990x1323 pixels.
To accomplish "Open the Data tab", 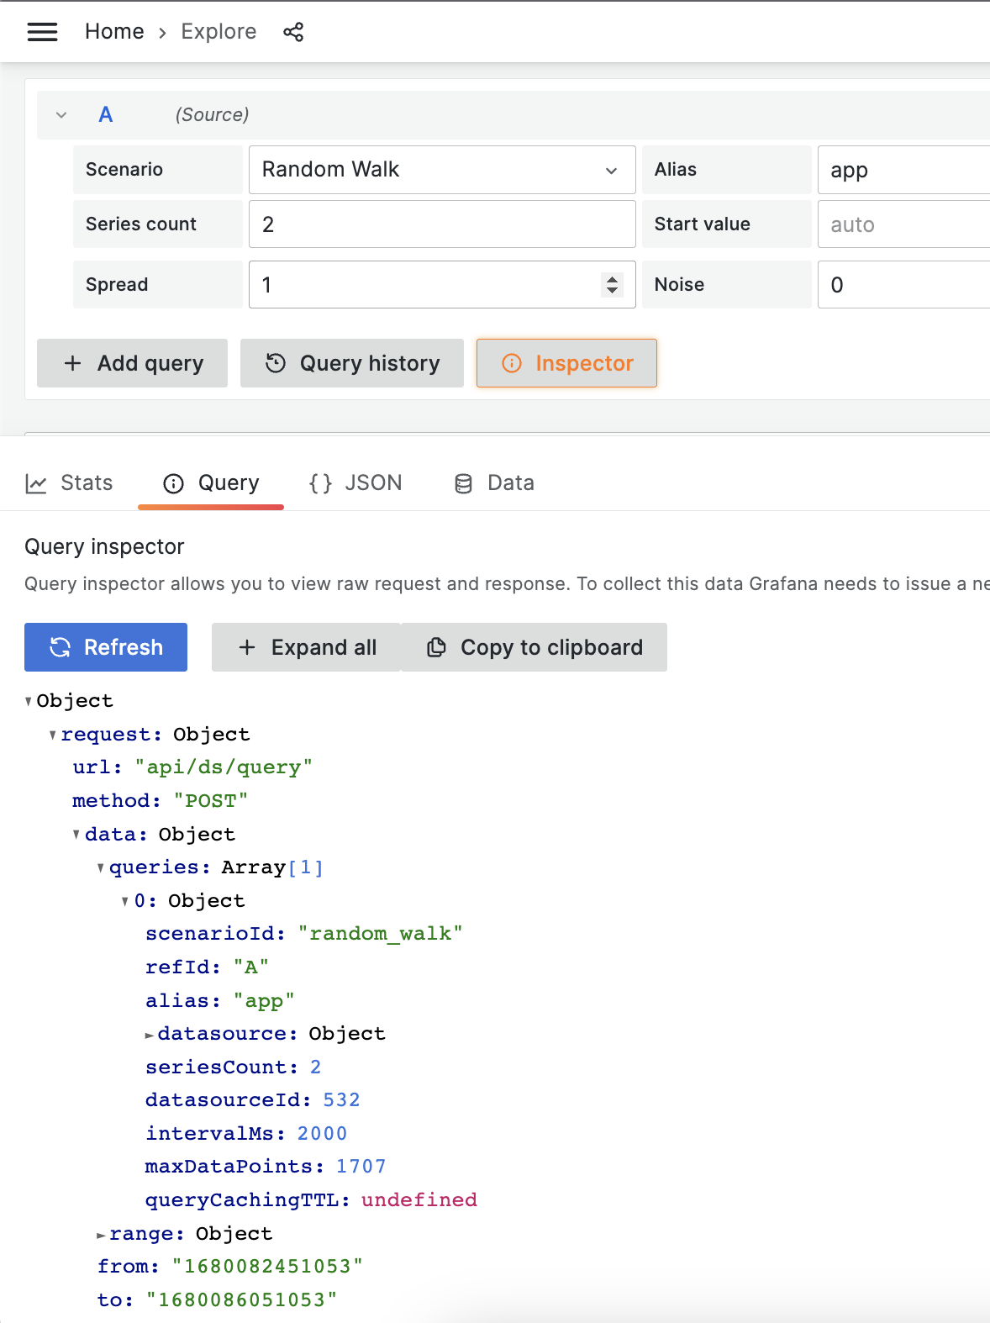I will click(x=494, y=483).
